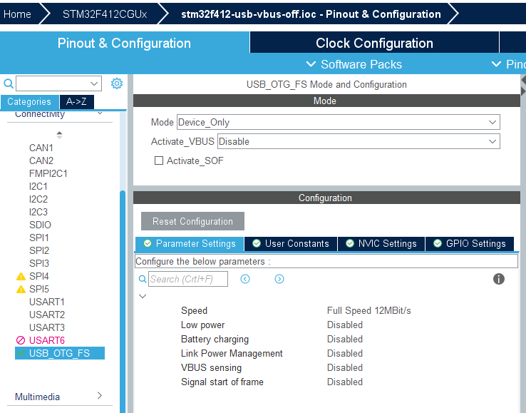526x413 pixels.
Task: Select SDIO peripheral
Action: point(40,225)
